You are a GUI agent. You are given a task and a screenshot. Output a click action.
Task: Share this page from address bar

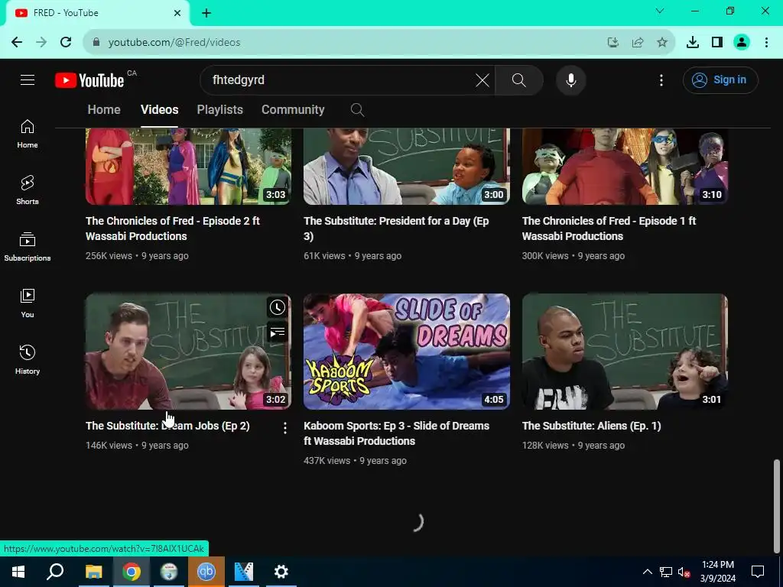tap(638, 43)
